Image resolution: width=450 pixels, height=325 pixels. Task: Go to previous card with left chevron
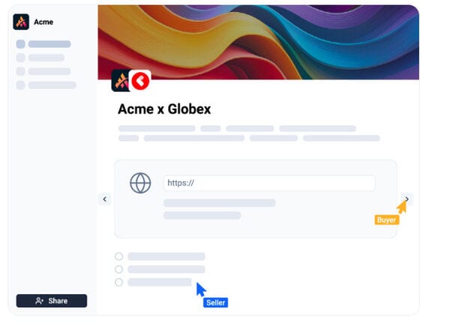[x=105, y=199]
